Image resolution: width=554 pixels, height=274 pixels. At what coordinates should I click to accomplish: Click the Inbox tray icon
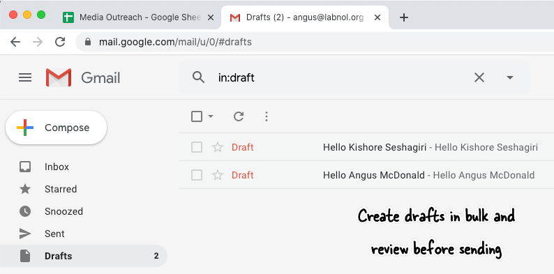[25, 167]
